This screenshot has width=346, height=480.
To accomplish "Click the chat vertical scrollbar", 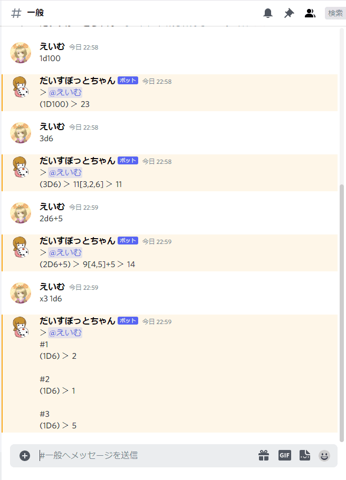I will pyautogui.click(x=342, y=313).
